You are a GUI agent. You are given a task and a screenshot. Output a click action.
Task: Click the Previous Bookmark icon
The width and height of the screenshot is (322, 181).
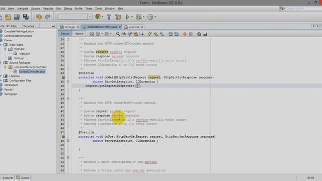click(x=150, y=34)
